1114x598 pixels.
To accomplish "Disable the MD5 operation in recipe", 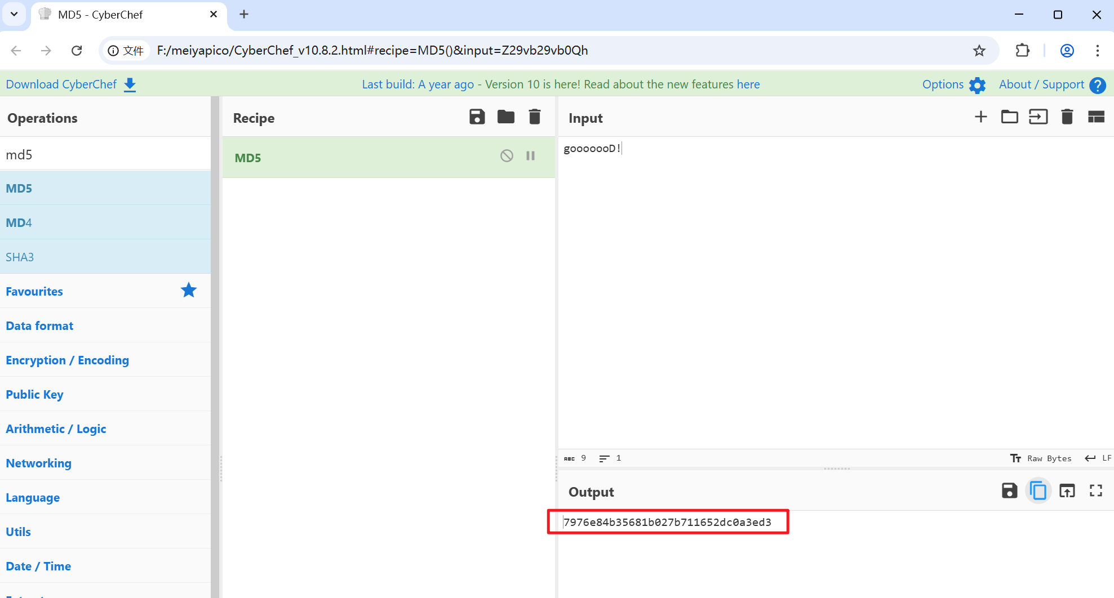I will [x=507, y=156].
